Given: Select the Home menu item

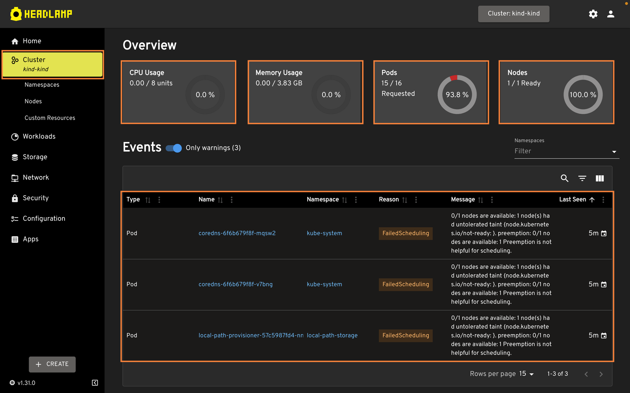Looking at the screenshot, I should tap(32, 41).
